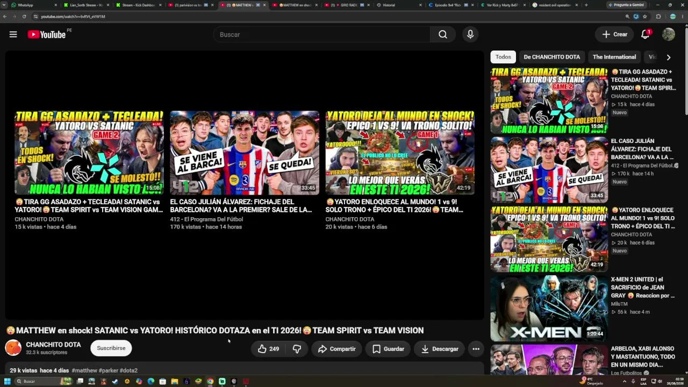Switch to the Historial tab
Viewport: 688px width, 387px height.
tap(400, 5)
